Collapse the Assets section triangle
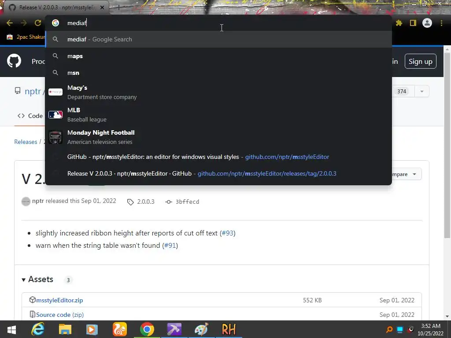Screen dimensions: 451x338 (24, 279)
